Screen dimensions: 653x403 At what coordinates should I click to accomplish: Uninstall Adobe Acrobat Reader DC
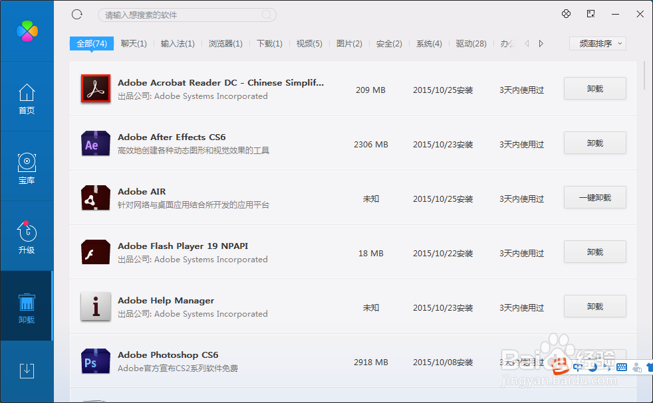[x=594, y=88]
